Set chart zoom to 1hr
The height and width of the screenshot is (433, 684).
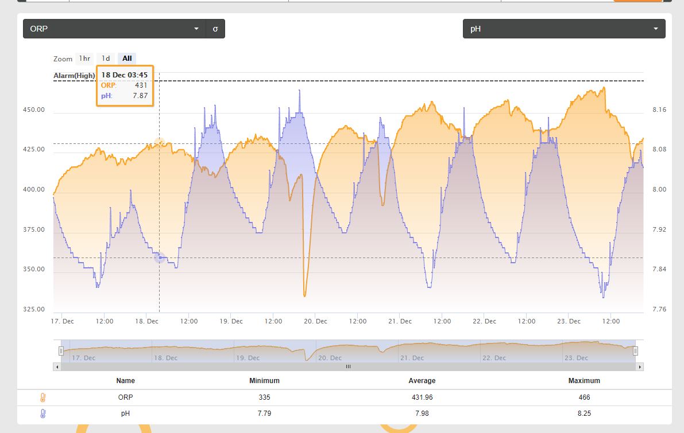point(84,58)
